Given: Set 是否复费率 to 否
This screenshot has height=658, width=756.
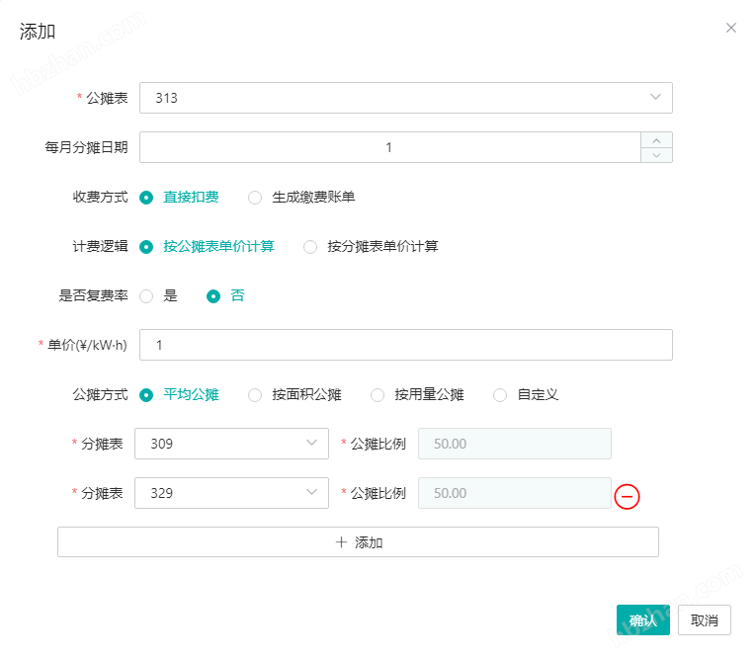Looking at the screenshot, I should [x=225, y=296].
